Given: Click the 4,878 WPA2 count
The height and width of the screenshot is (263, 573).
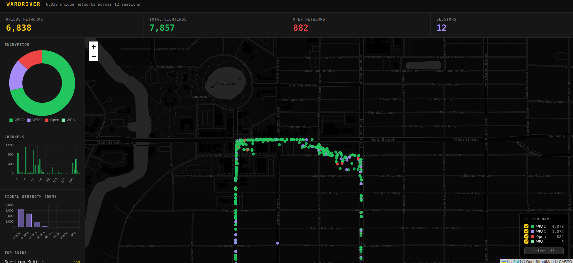Looking at the screenshot, I should 558,227.
